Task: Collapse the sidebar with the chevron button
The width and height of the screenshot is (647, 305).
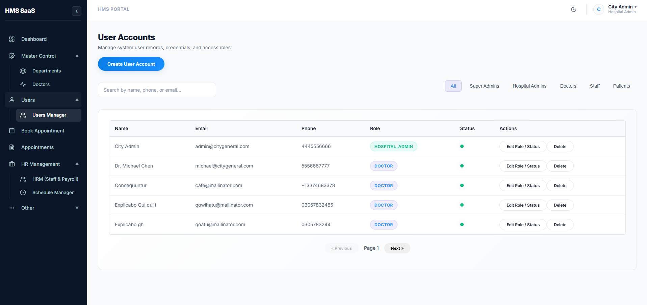Action: pyautogui.click(x=77, y=11)
